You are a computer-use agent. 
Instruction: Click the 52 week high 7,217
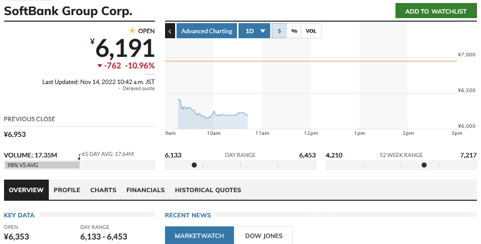click(468, 155)
